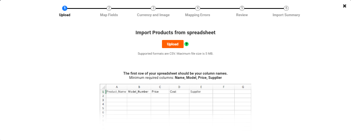The height and width of the screenshot is (140, 351).
Task: Open Mapping Errors step label
Action: coord(198,15)
